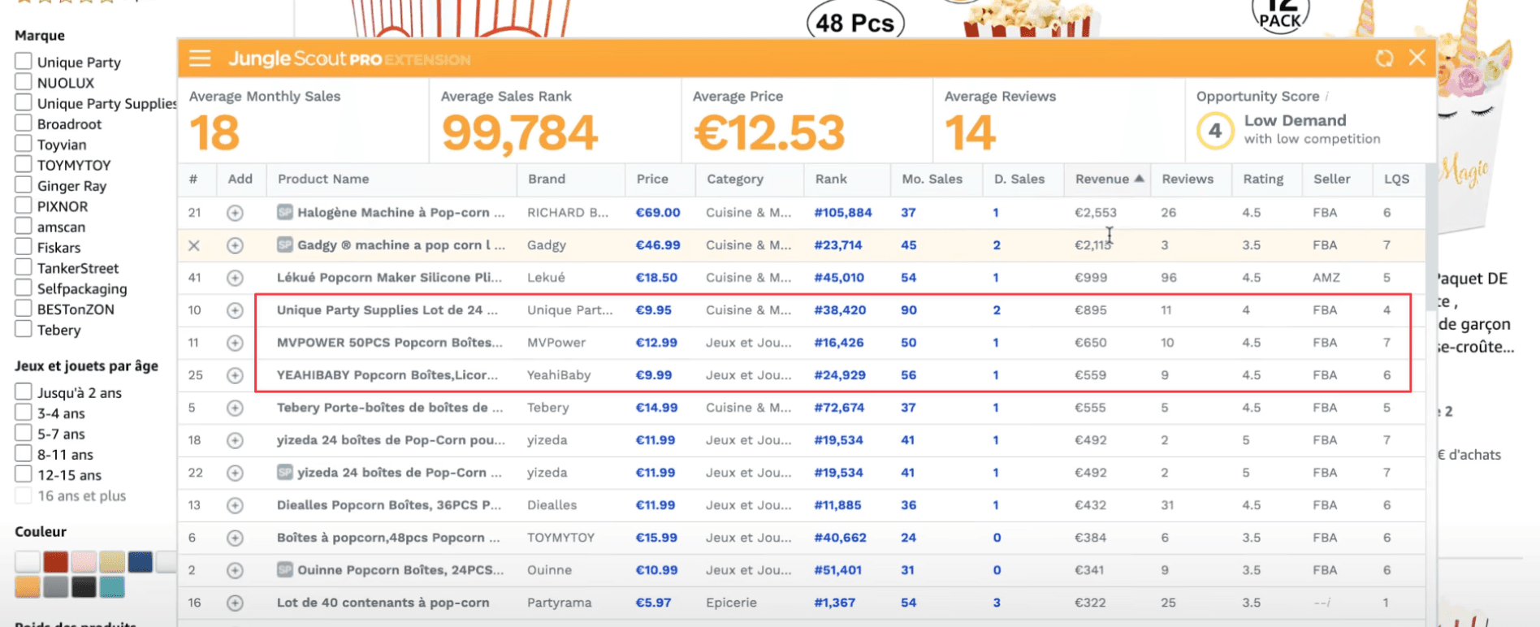Check the TOYMYTOY brand filter
This screenshot has height=627, width=1540.
pyautogui.click(x=24, y=164)
